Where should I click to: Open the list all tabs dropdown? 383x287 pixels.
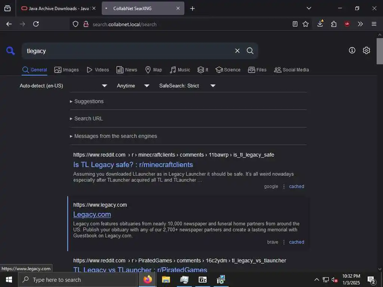coord(309,8)
